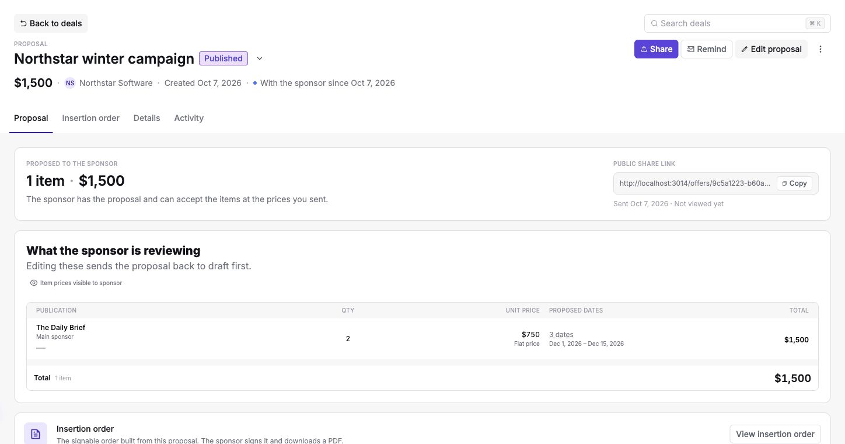View the Activity tab

pyautogui.click(x=189, y=118)
